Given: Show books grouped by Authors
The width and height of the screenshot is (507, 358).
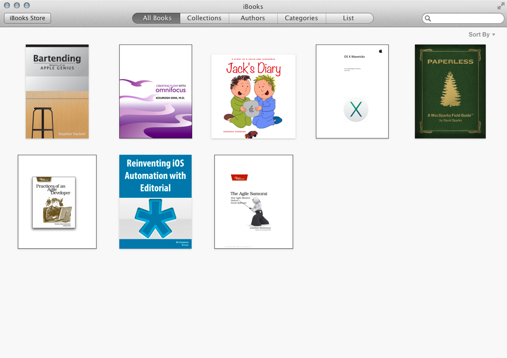Looking at the screenshot, I should [x=253, y=18].
